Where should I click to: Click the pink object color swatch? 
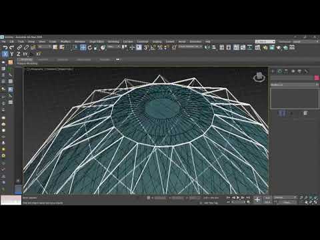pyautogui.click(x=317, y=78)
